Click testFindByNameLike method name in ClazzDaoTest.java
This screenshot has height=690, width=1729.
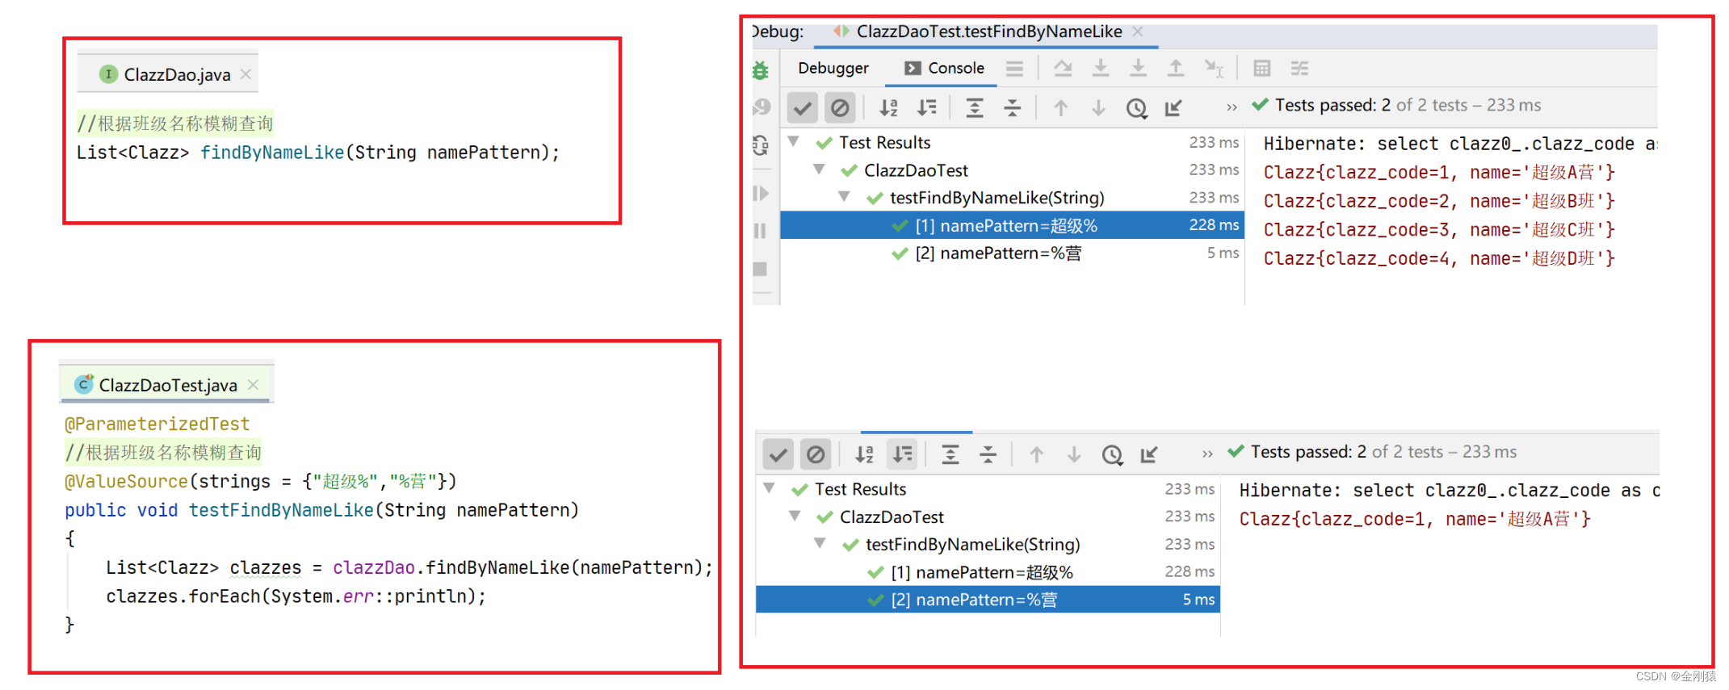pos(282,510)
